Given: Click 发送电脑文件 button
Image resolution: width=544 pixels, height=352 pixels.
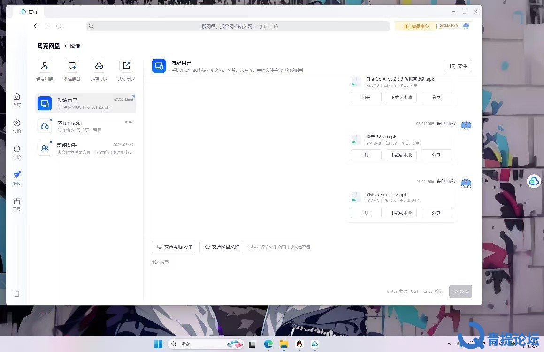Looking at the screenshot, I should point(174,246).
